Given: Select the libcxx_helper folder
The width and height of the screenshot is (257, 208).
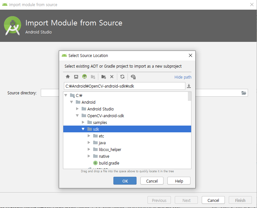Looking at the screenshot, I should (110, 149).
